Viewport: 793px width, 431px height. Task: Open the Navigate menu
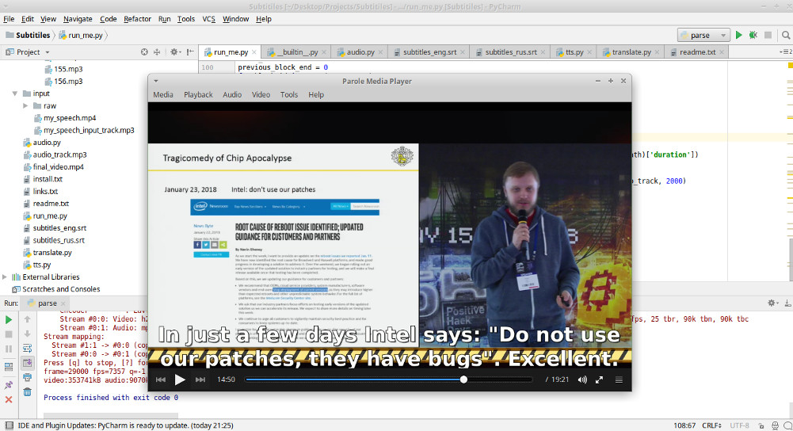[x=78, y=19]
